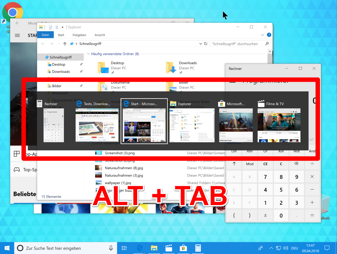Click the equals button in Rechner
Viewport: 337px width, 254px height.
[x=312, y=215]
